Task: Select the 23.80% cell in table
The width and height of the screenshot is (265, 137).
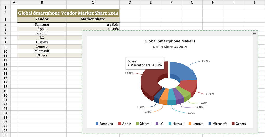Action: click(x=93, y=25)
